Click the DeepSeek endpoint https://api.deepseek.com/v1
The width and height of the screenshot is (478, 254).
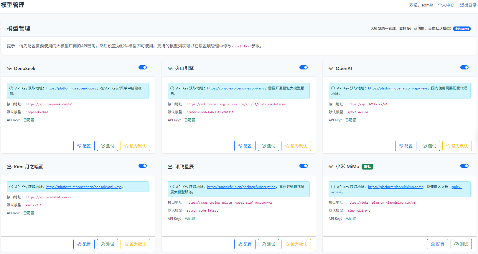49,104
